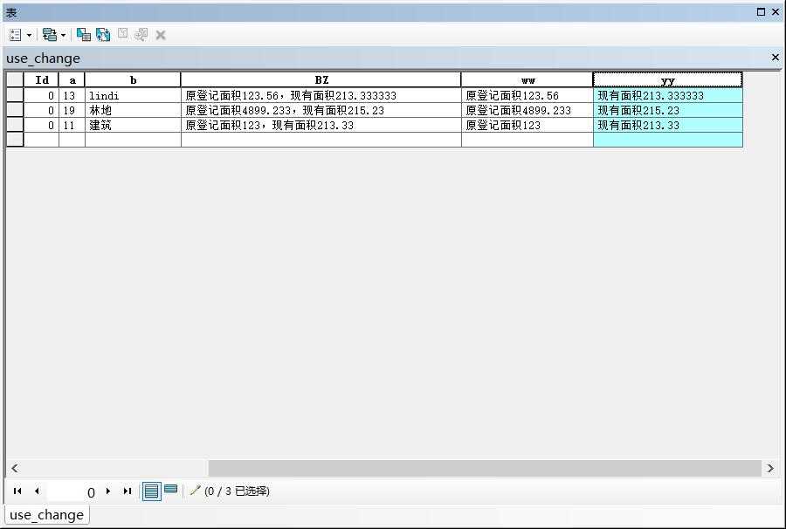Go to the first record
Screen dimensions: 786x529
(17, 491)
